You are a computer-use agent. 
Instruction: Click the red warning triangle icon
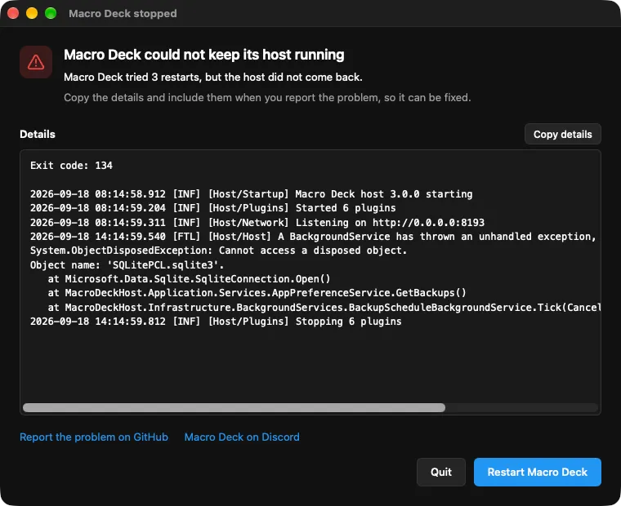(36, 62)
